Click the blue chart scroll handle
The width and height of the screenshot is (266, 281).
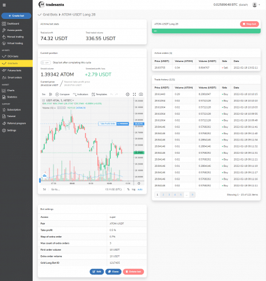(40, 180)
